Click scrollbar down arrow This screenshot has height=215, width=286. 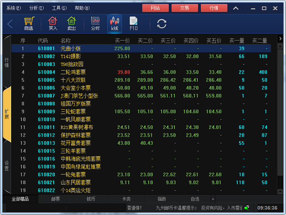click(280, 191)
